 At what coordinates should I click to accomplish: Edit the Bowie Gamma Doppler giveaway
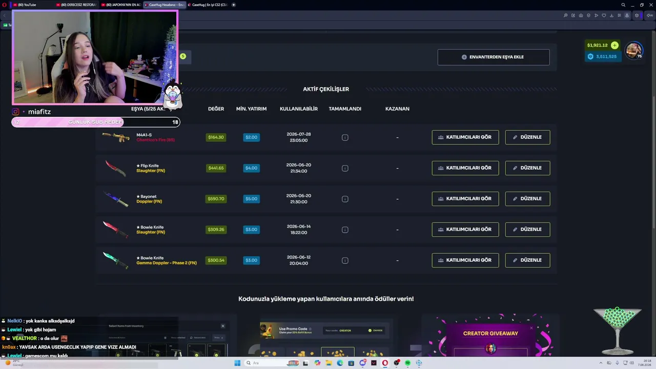tap(527, 260)
